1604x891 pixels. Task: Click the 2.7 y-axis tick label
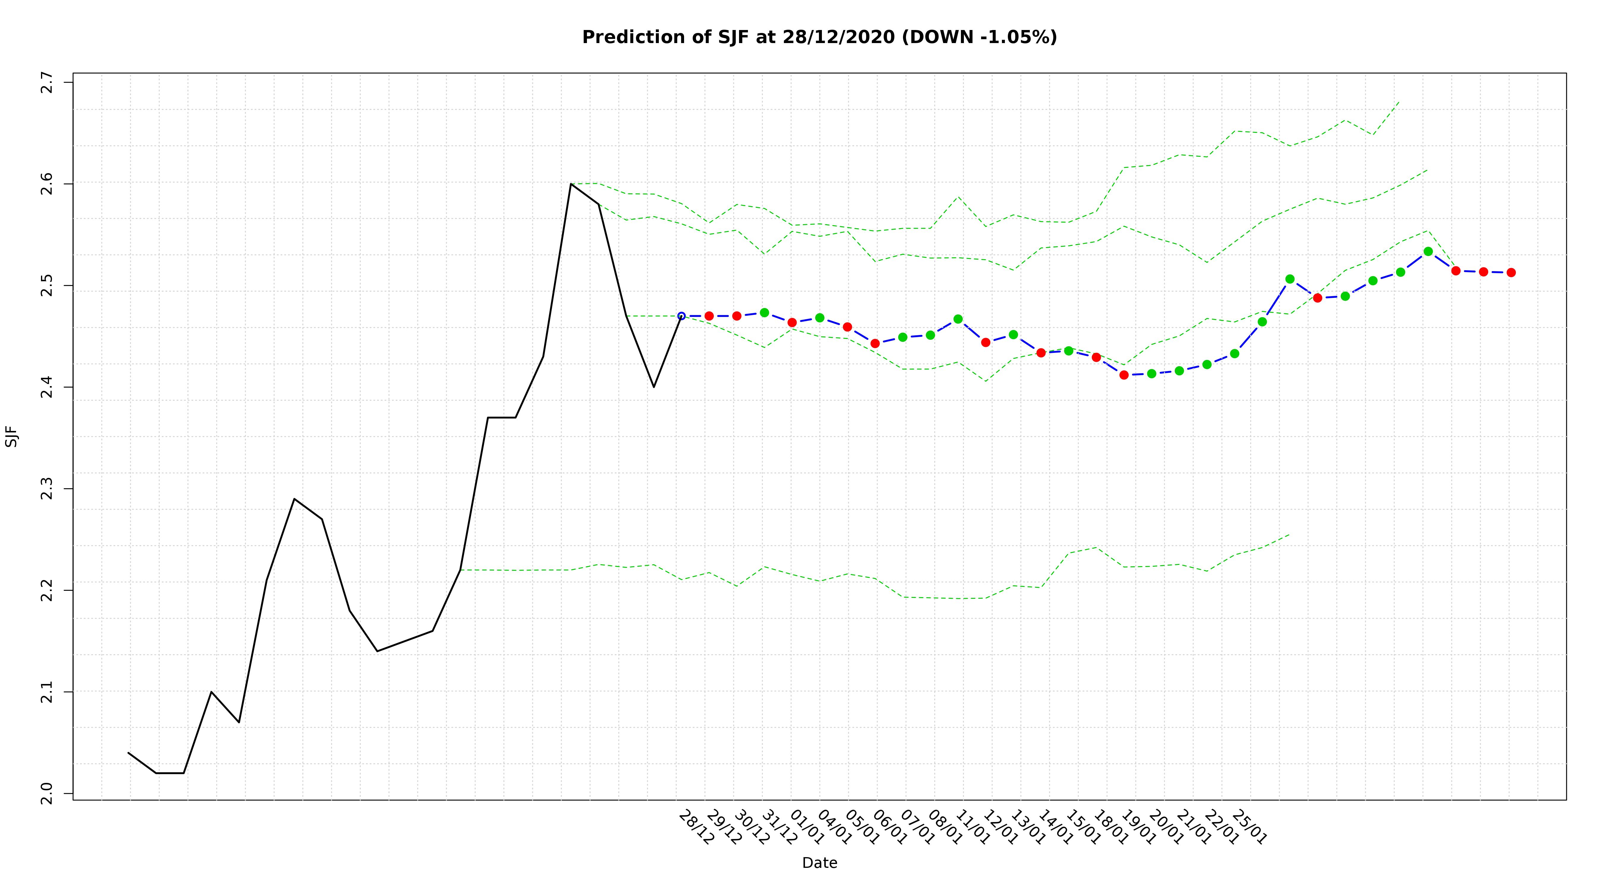pyautogui.click(x=47, y=83)
